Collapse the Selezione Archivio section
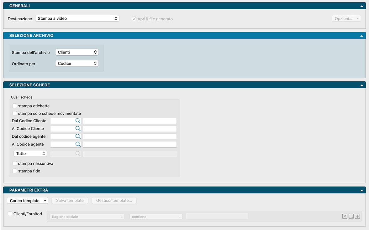The width and height of the screenshot is (369, 230). [362, 36]
